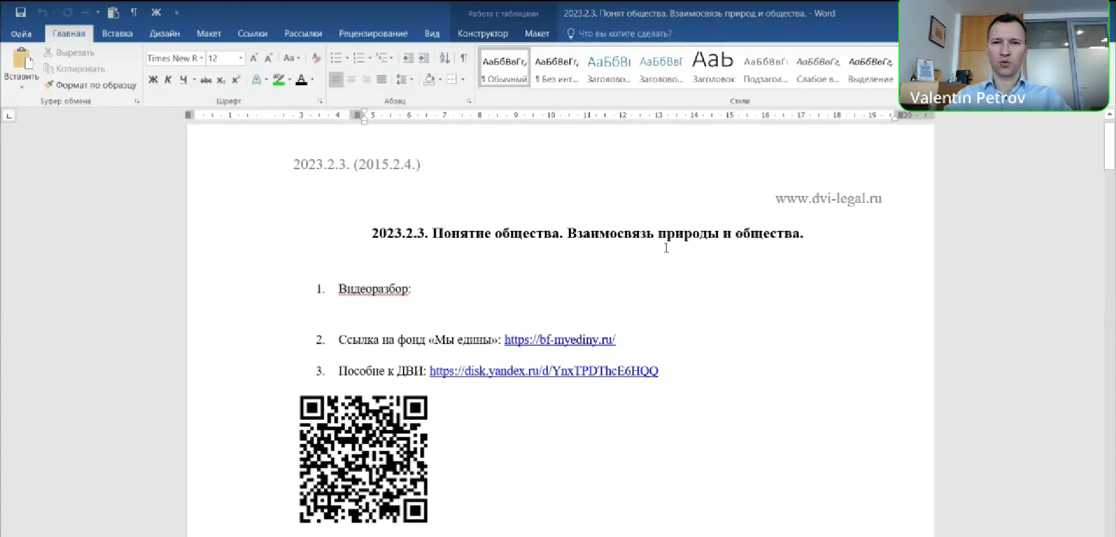Click the vertical scrollbar thumb
The image size is (1116, 537).
[1110, 146]
